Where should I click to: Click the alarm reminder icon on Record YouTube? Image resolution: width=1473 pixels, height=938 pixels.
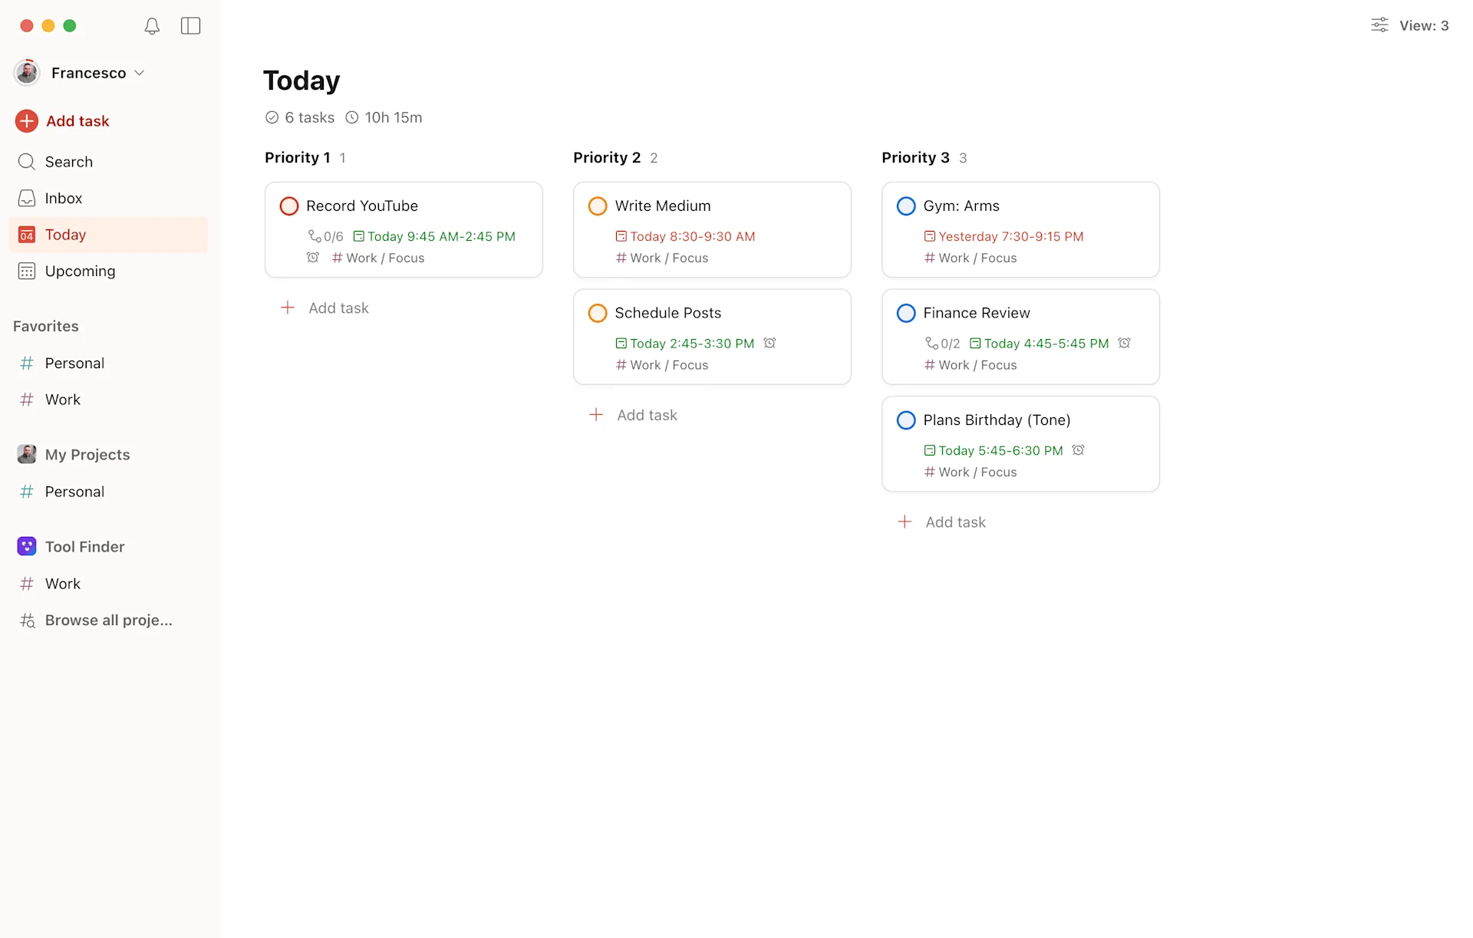click(x=312, y=258)
